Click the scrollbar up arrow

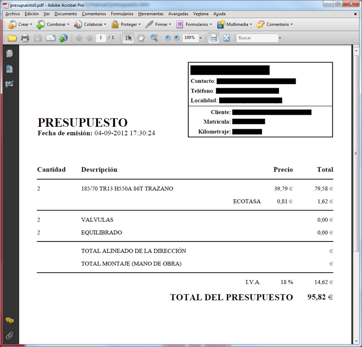click(x=356, y=51)
